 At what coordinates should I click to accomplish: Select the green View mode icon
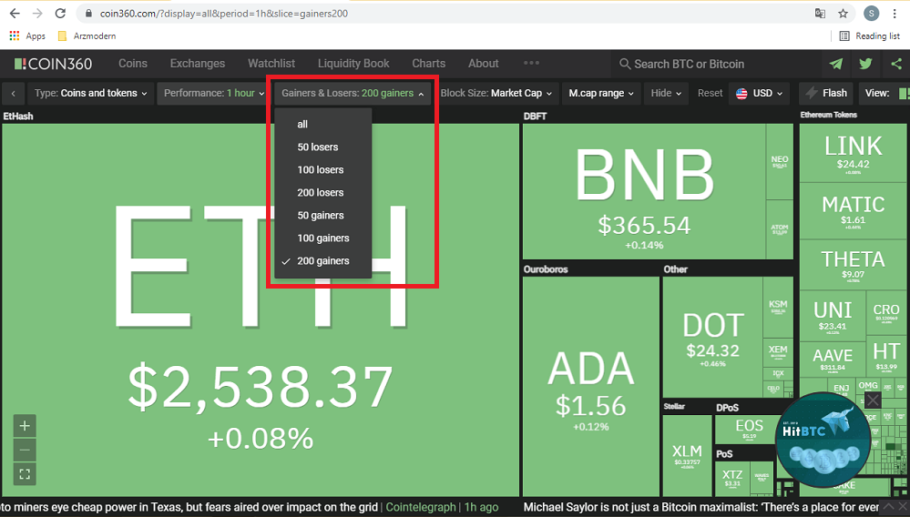[x=904, y=94]
